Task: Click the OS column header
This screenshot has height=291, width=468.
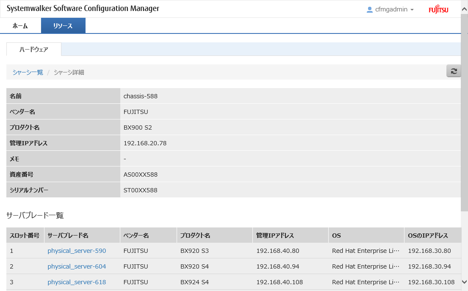Action: 366,235
